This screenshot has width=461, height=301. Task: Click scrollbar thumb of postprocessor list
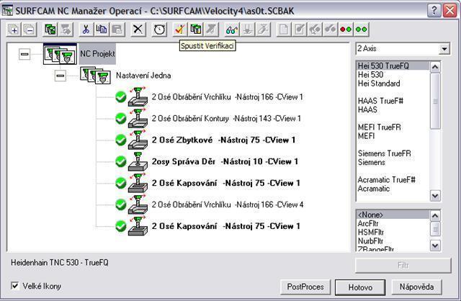tap(435, 101)
